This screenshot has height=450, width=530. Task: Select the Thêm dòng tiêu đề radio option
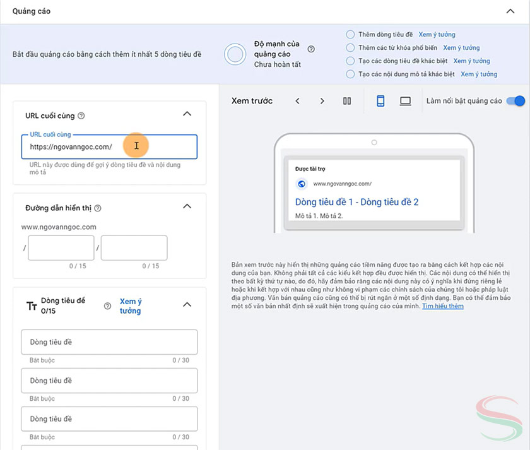coord(350,35)
